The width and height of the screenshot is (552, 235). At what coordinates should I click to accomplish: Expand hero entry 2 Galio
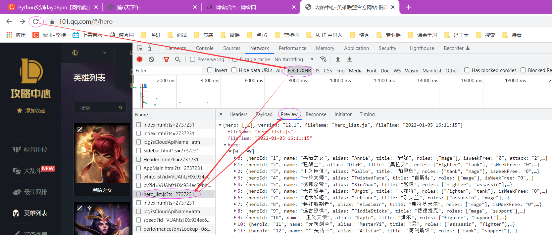[235, 171]
